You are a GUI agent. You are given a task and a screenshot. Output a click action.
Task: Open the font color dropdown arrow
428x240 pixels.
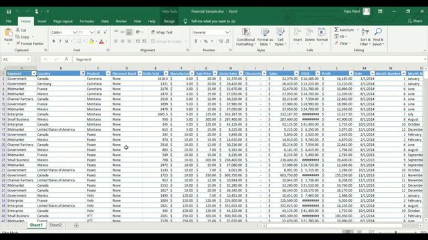(106, 41)
